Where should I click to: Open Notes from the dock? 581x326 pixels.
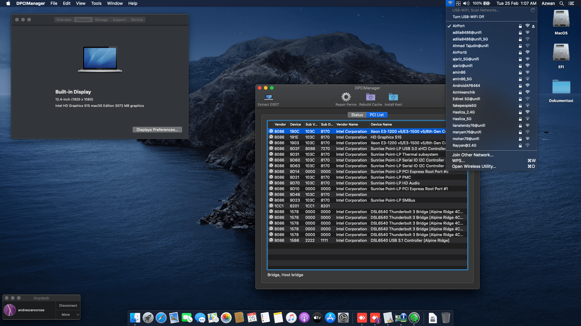(278, 318)
